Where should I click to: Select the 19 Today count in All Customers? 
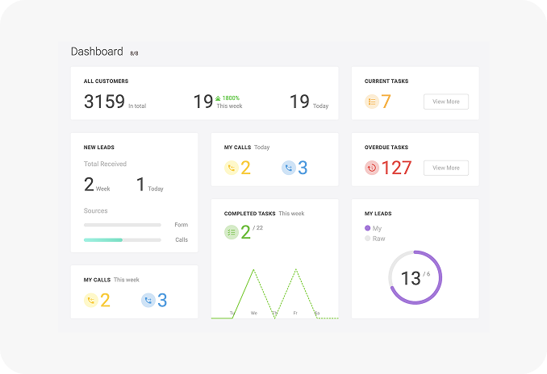point(299,102)
